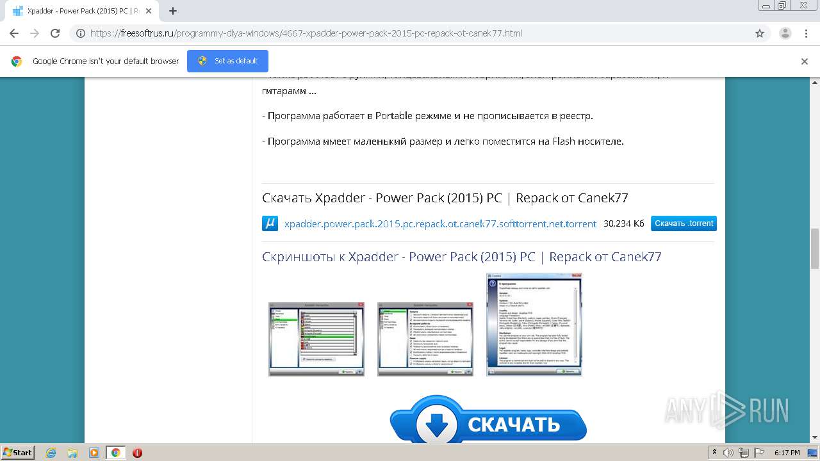
Task: Open the second Xpadder settings screenshot
Action: [x=425, y=339]
